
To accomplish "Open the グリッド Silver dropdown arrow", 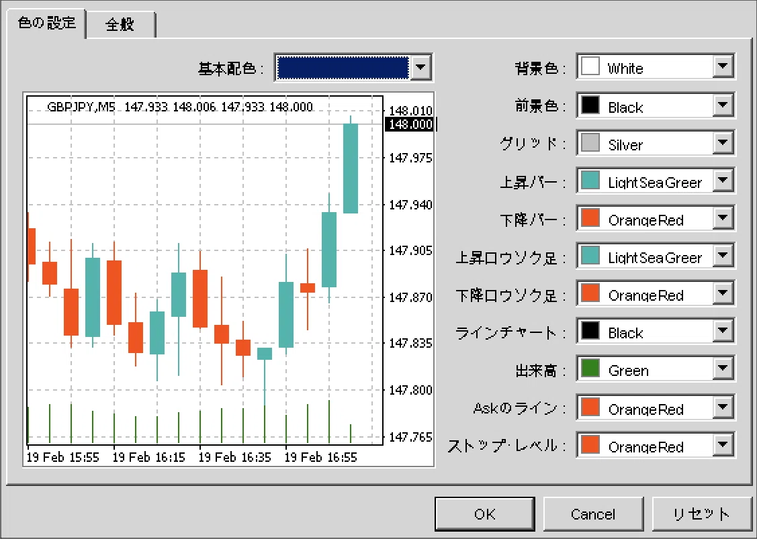I will coord(722,143).
